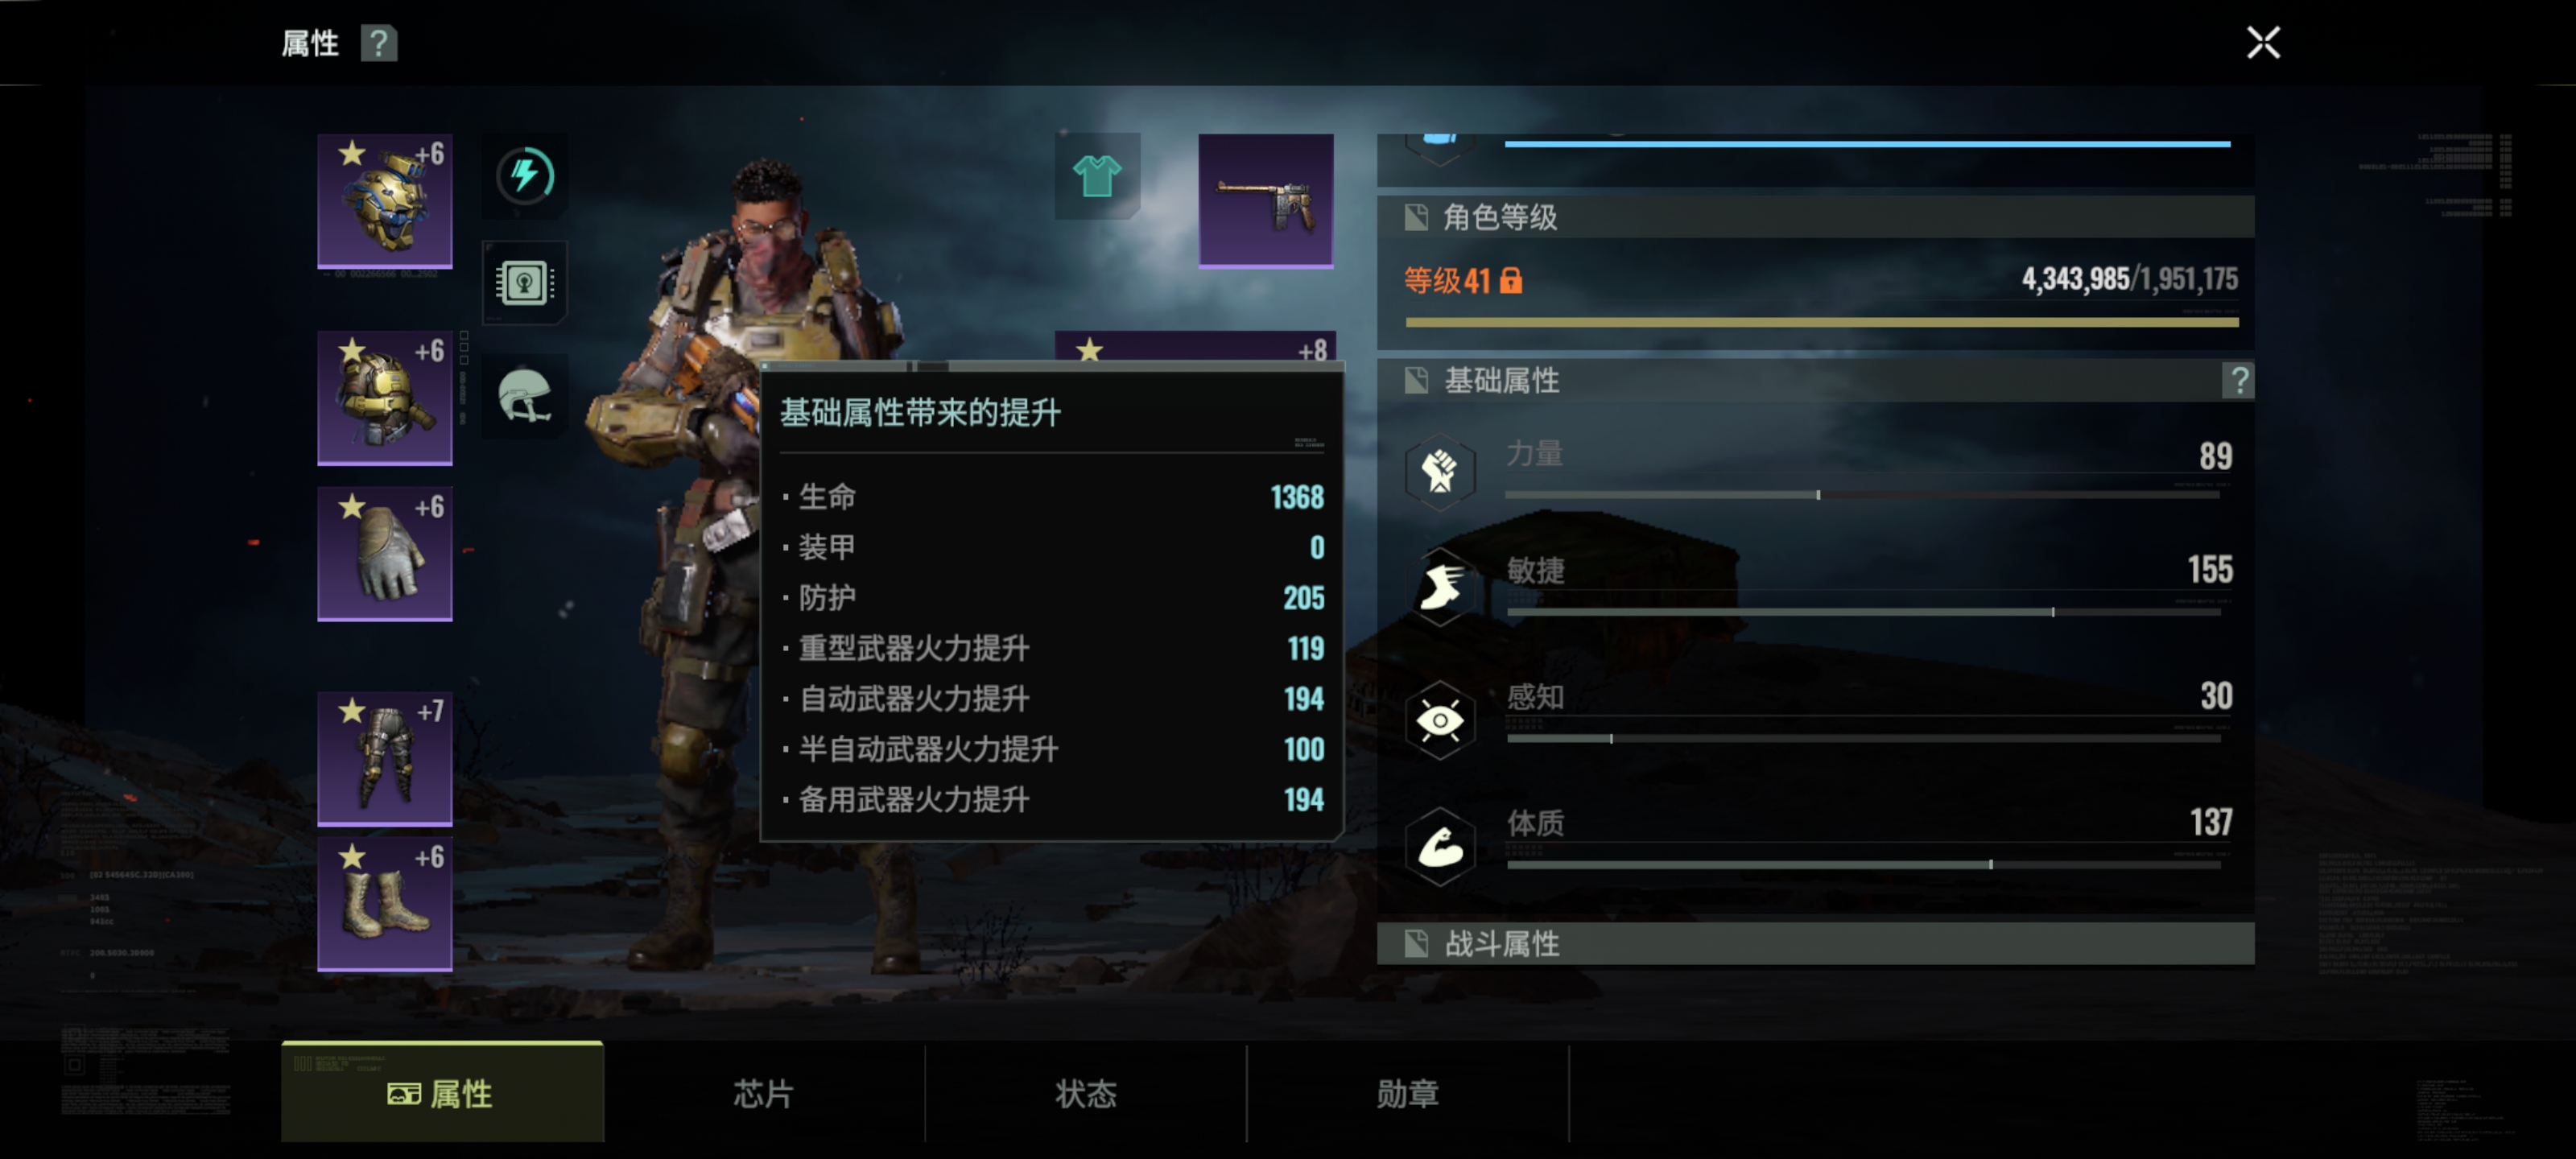Click the 敏捷 agility icon

(x=1440, y=587)
